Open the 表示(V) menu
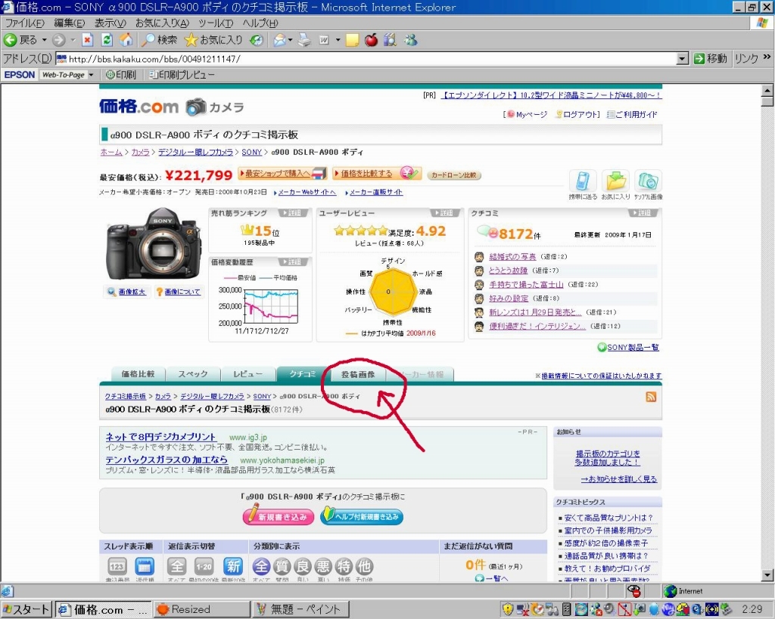This screenshot has width=775, height=619. click(110, 23)
